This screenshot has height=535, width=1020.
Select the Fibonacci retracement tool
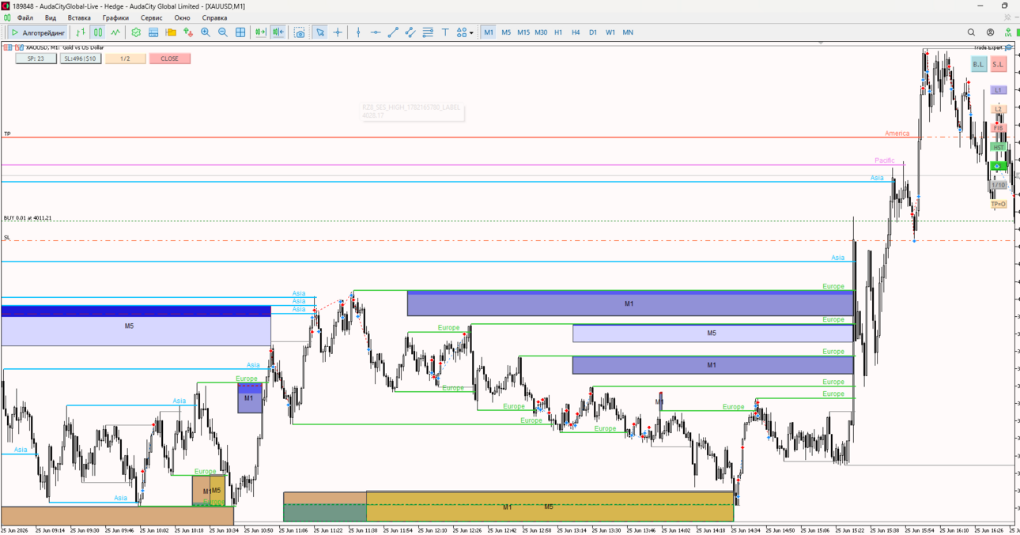click(x=428, y=32)
